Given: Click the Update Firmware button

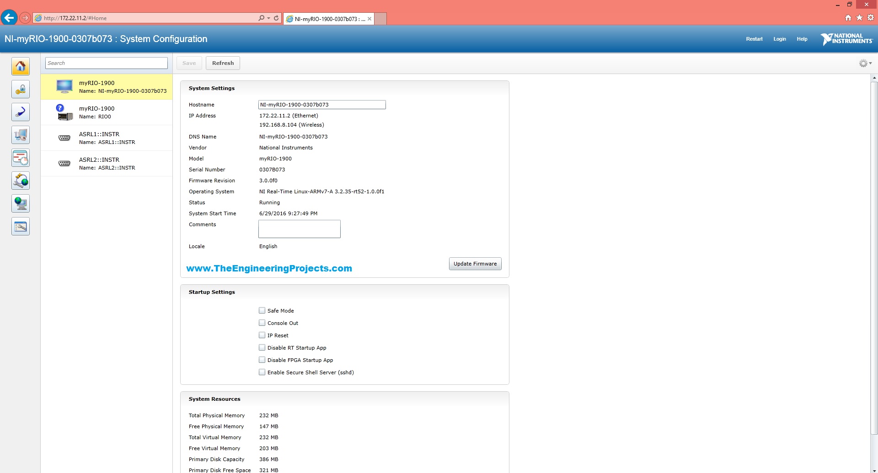Looking at the screenshot, I should coord(475,264).
